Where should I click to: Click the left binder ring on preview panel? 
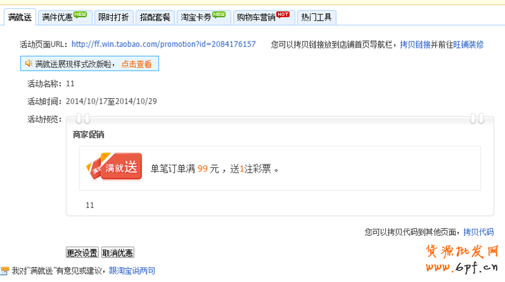pyautogui.click(x=83, y=118)
